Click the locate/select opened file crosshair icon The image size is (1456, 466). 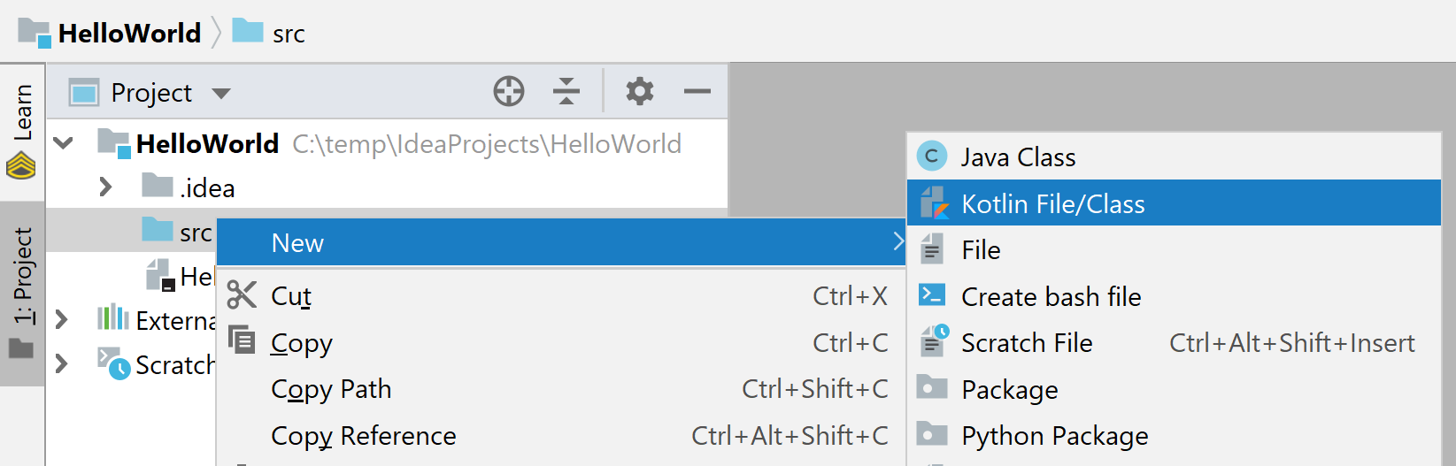click(509, 91)
